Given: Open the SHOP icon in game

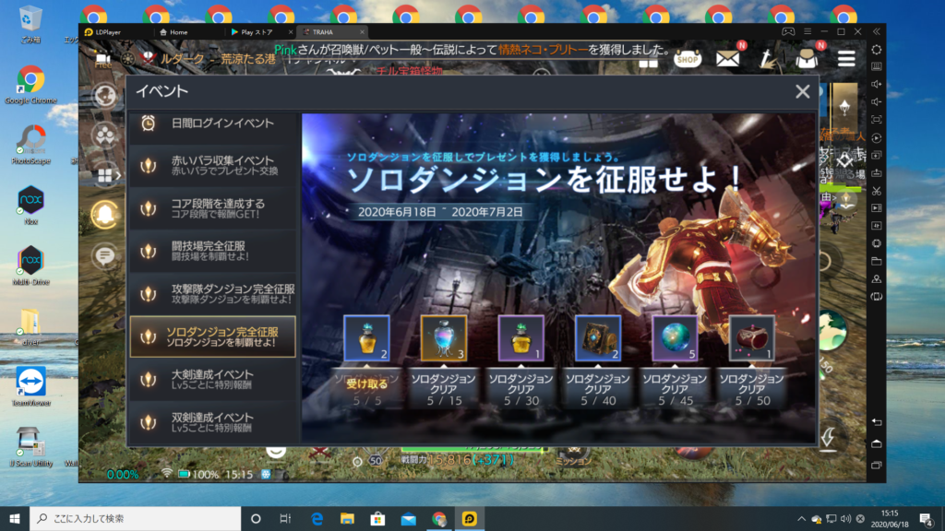Looking at the screenshot, I should click(687, 59).
